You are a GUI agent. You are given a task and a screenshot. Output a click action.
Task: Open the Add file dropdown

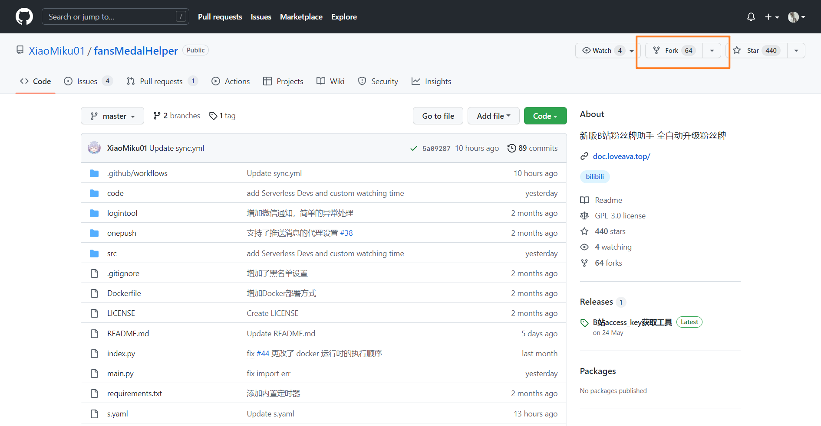(x=493, y=116)
